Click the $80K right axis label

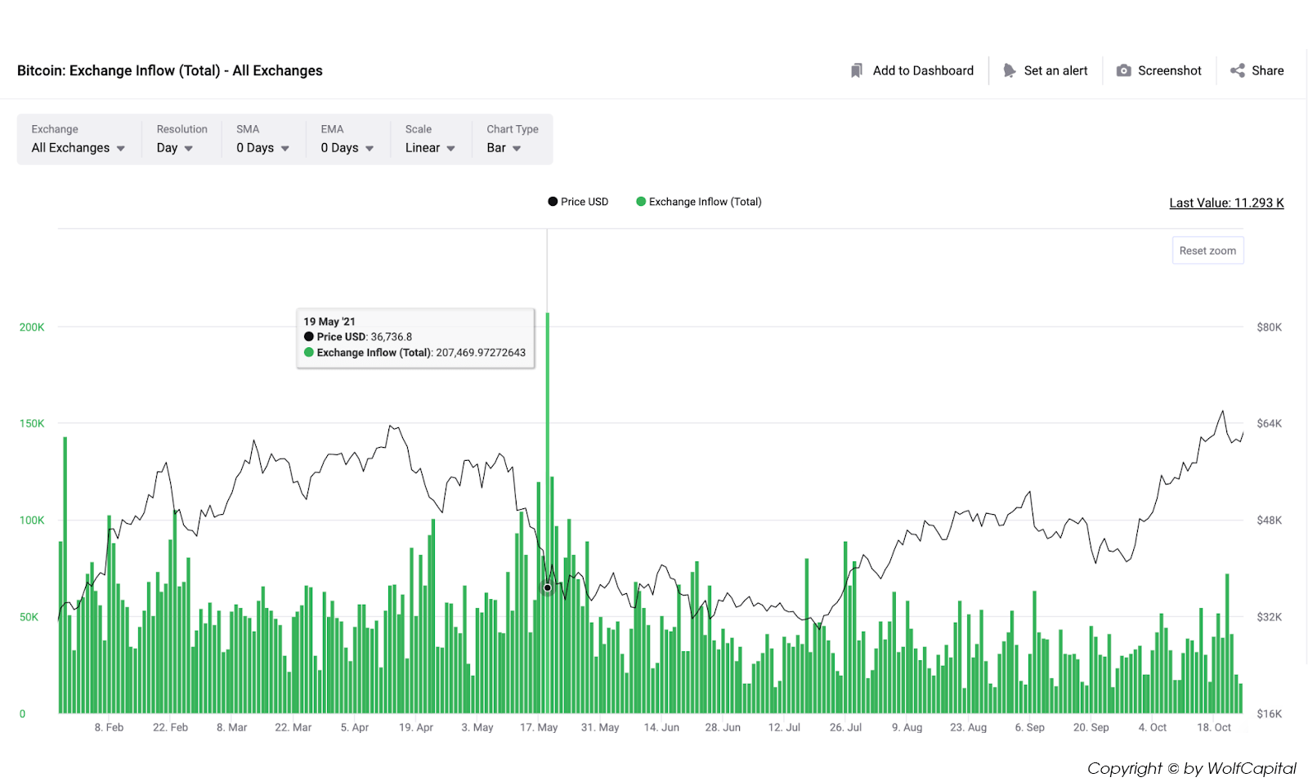tap(1269, 327)
